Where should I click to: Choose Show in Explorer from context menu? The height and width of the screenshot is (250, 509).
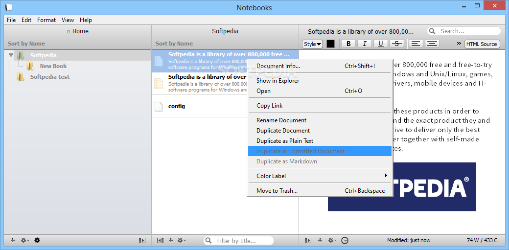point(320,81)
